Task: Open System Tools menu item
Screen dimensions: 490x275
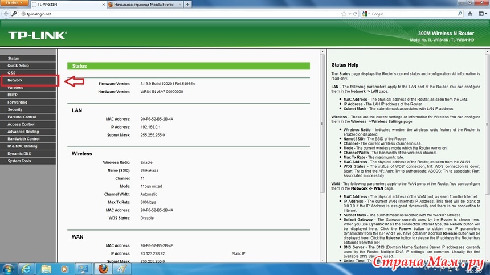Action: (28, 161)
